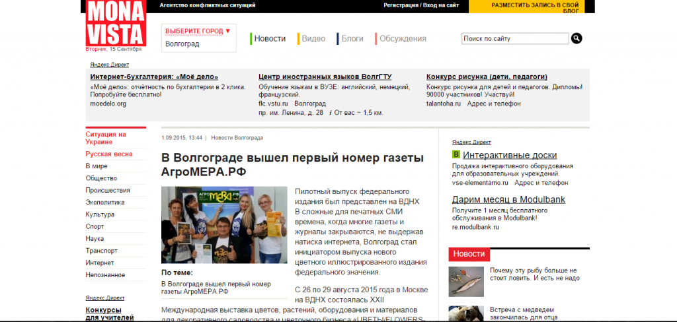The height and width of the screenshot is (322, 677).
Task: Click Адрес и телефон next to talantoha.ru
Action: point(494,104)
